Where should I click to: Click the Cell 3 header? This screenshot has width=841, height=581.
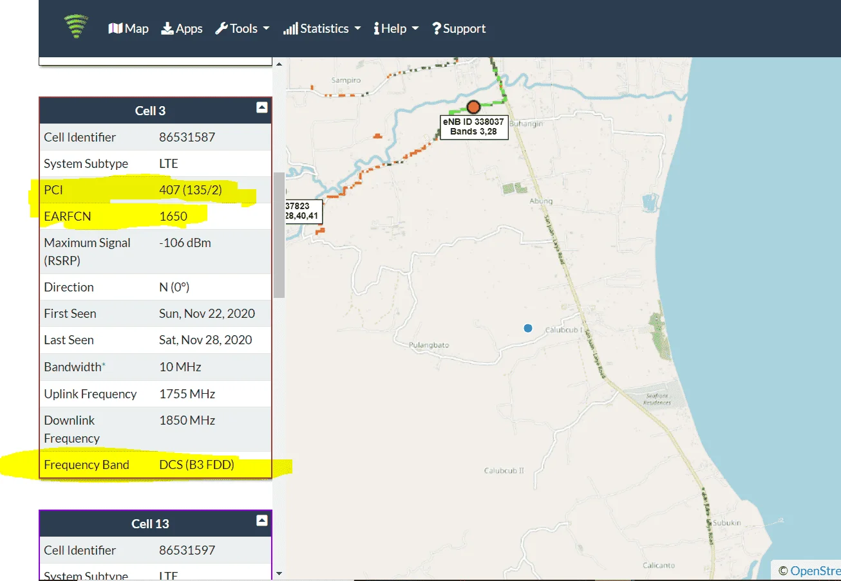point(150,111)
